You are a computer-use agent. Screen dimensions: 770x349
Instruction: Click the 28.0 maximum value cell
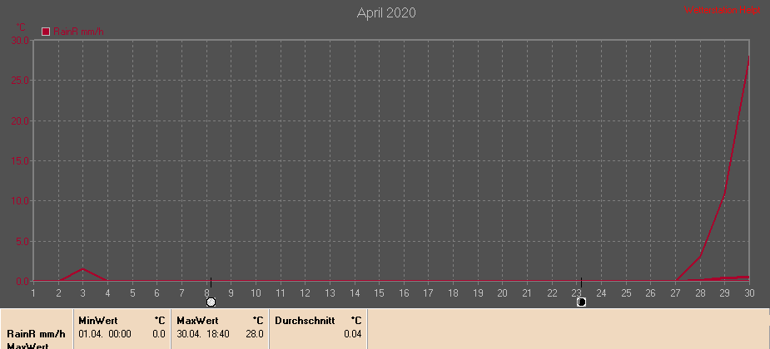(x=255, y=334)
